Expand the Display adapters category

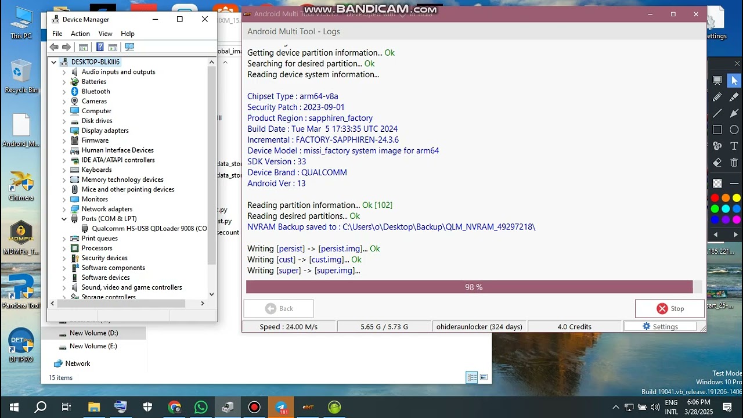[x=64, y=131]
